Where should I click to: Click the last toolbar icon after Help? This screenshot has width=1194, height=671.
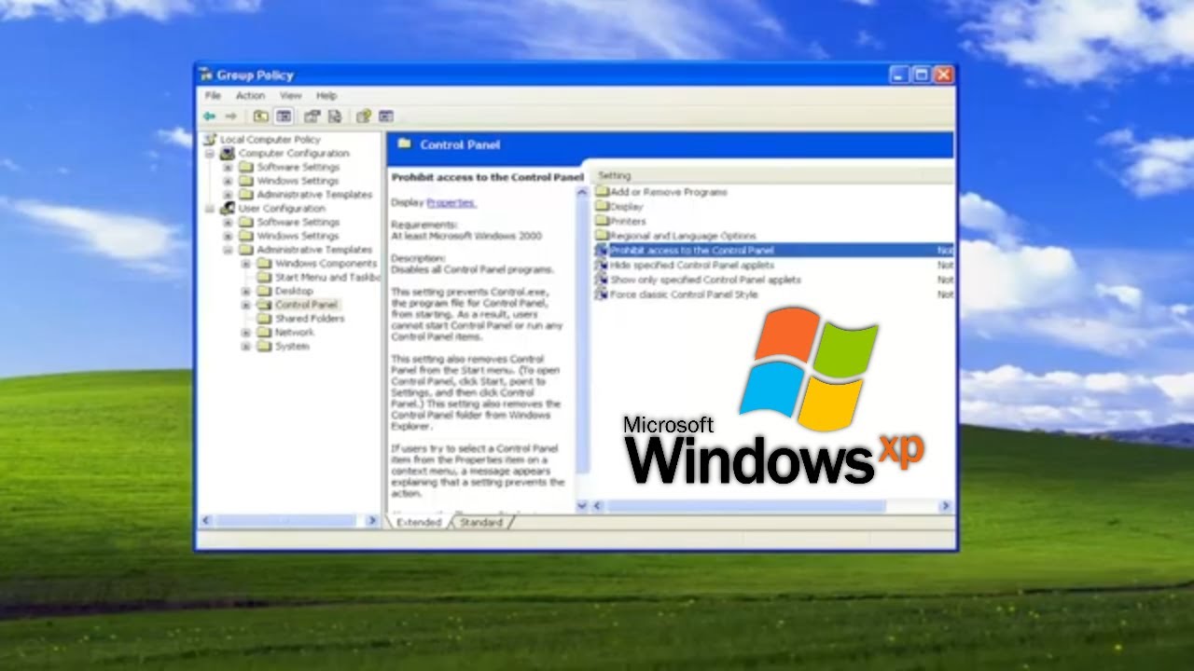point(385,116)
